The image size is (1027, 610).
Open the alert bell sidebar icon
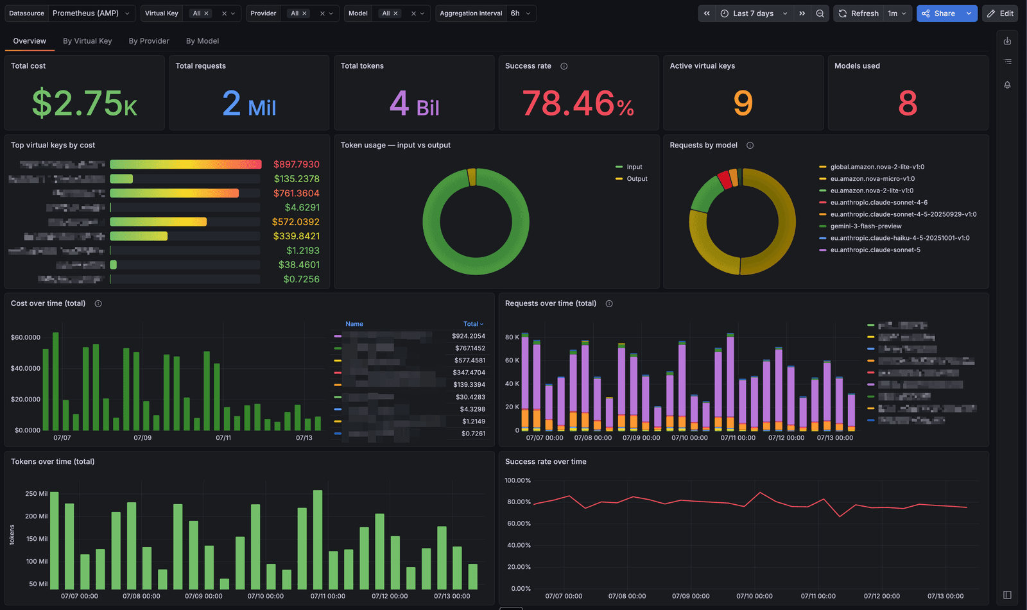pyautogui.click(x=1008, y=85)
